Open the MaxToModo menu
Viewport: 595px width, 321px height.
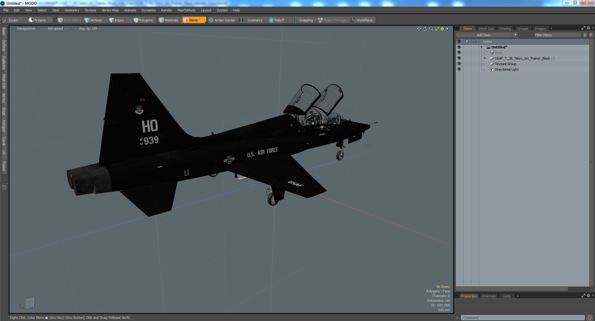pyautogui.click(x=186, y=10)
